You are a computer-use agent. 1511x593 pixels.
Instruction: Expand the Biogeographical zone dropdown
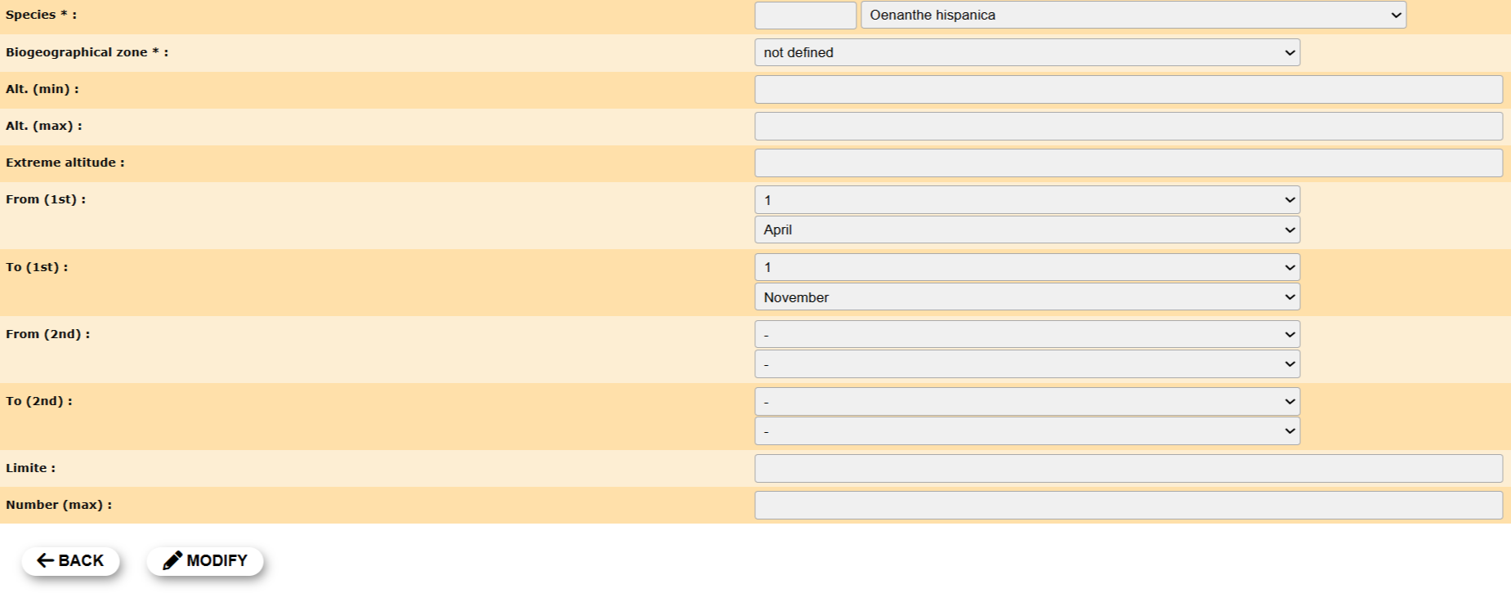point(1026,52)
